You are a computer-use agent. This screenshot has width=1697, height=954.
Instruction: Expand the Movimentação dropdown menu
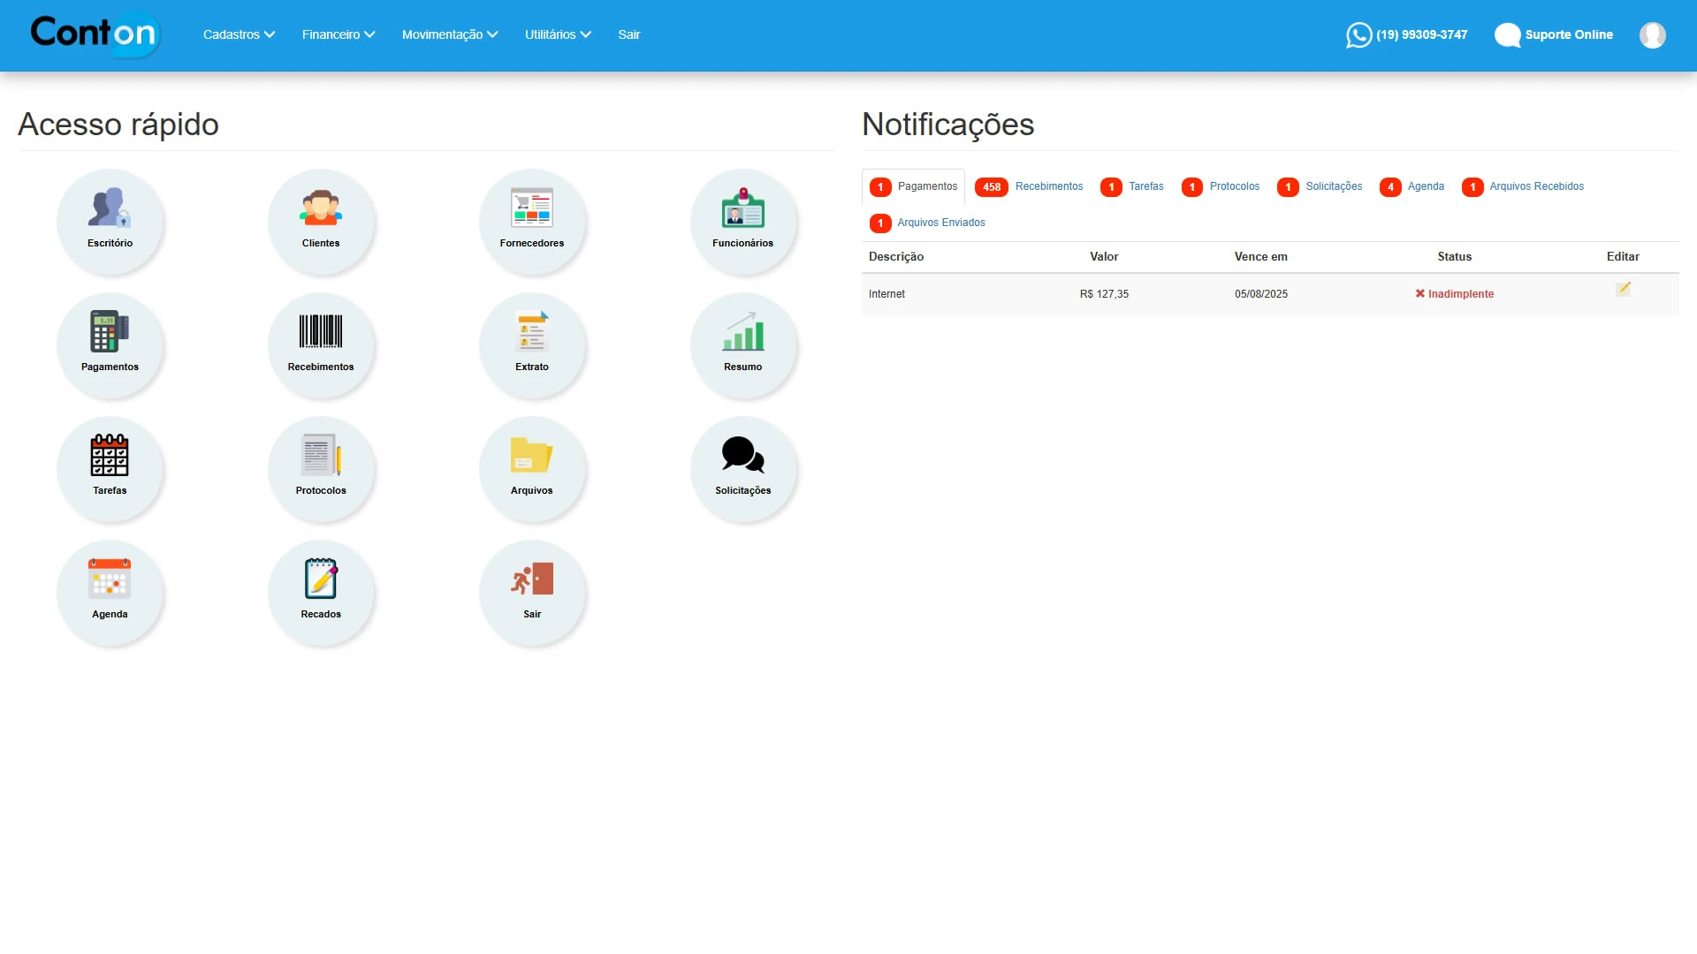pyautogui.click(x=450, y=34)
